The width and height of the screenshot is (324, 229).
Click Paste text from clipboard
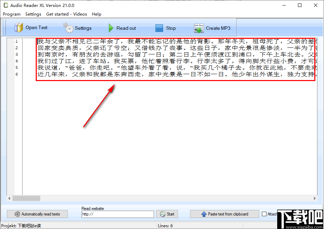(x=224, y=214)
